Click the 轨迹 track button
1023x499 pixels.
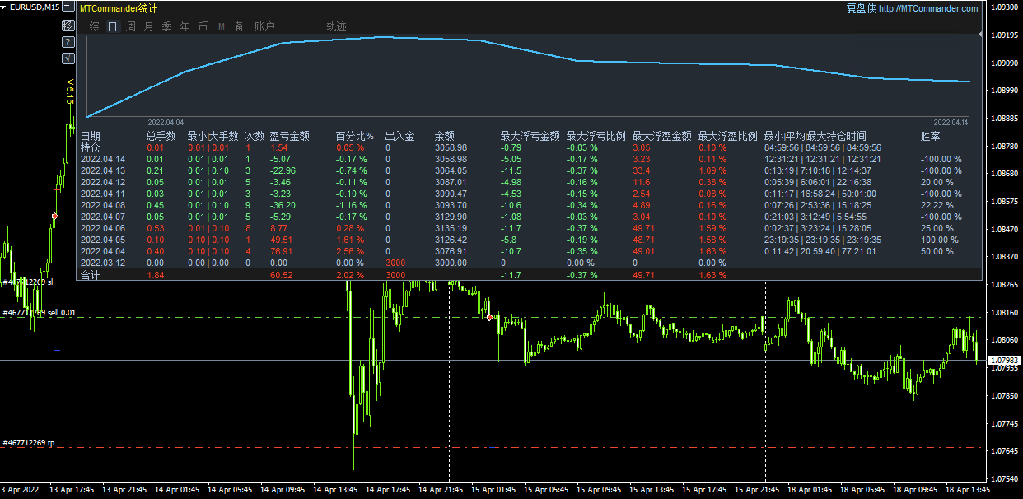point(336,26)
